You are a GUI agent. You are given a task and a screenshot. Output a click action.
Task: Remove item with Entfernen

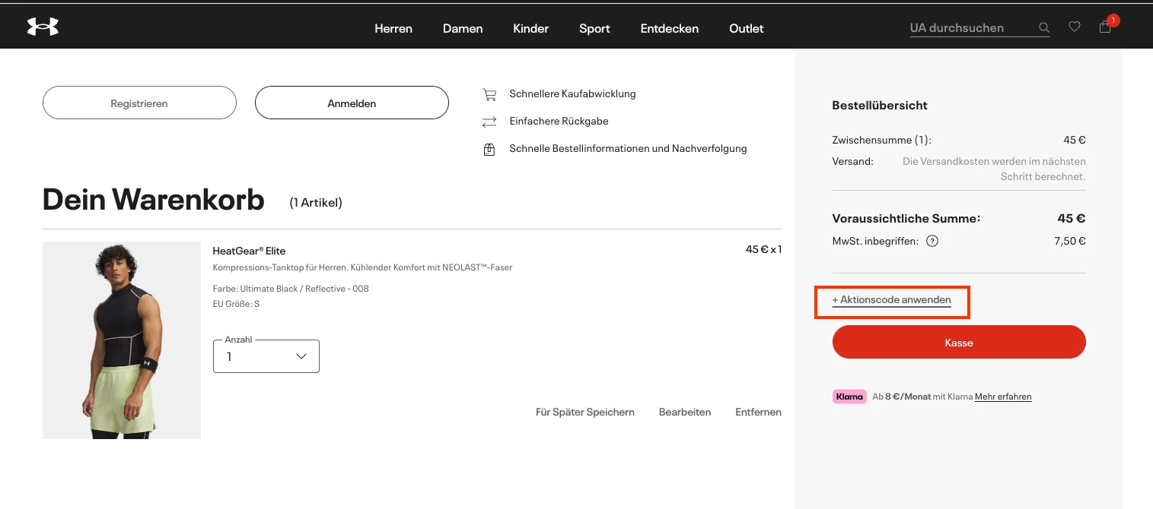(758, 412)
